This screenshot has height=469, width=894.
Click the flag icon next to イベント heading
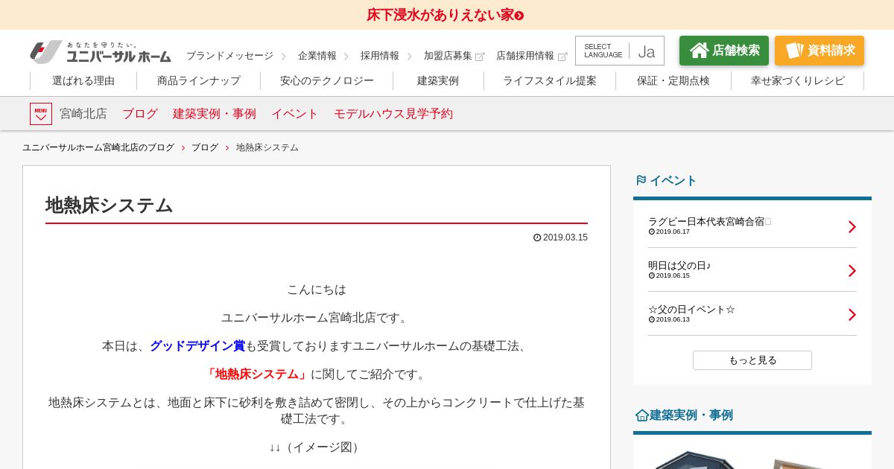tap(641, 180)
